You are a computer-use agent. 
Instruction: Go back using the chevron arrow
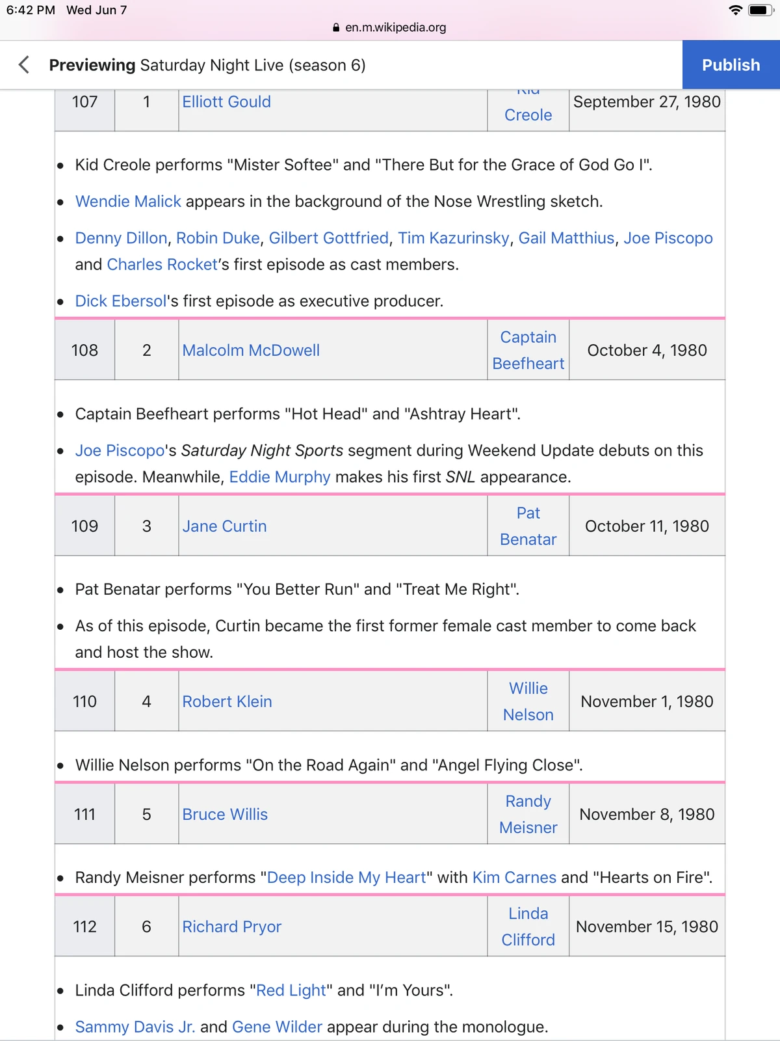(23, 65)
